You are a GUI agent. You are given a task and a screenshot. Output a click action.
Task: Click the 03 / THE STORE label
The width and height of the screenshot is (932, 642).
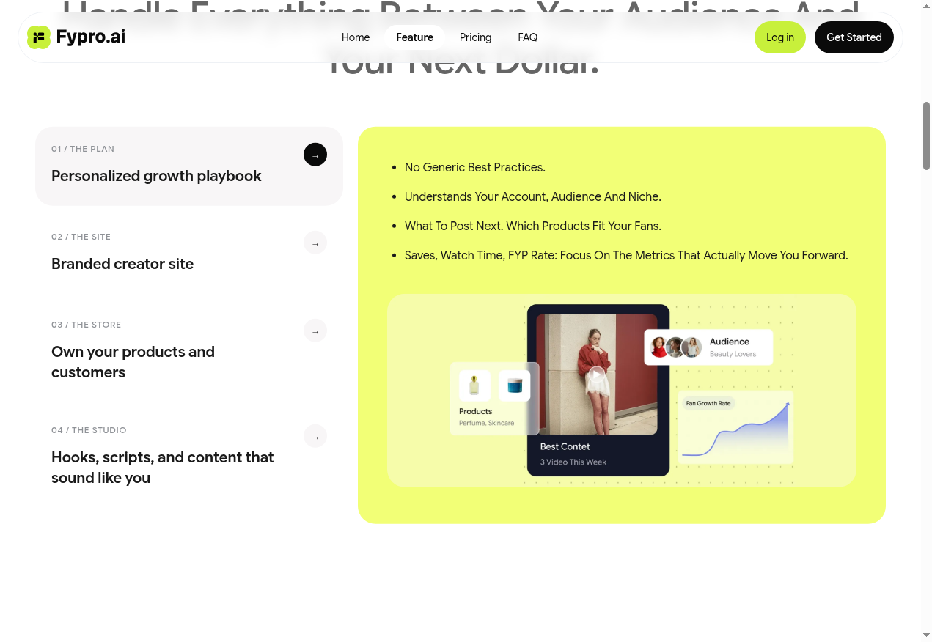click(86, 325)
